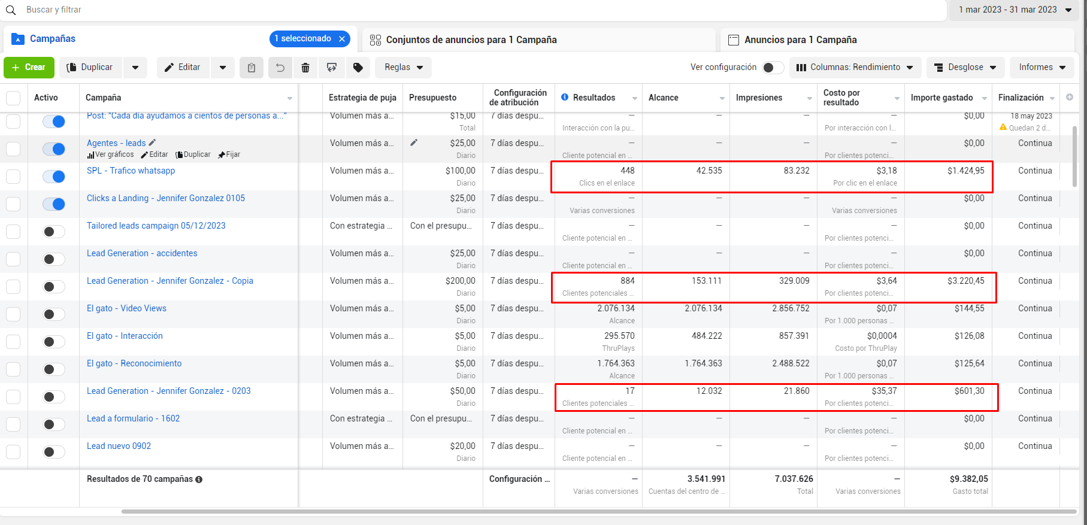
Task: Click the $9.382,05 Gasto total value
Action: pyautogui.click(x=968, y=479)
